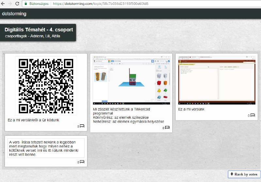Open the dotstorming home logo link
Screen dimensions: 261x182
14,14
